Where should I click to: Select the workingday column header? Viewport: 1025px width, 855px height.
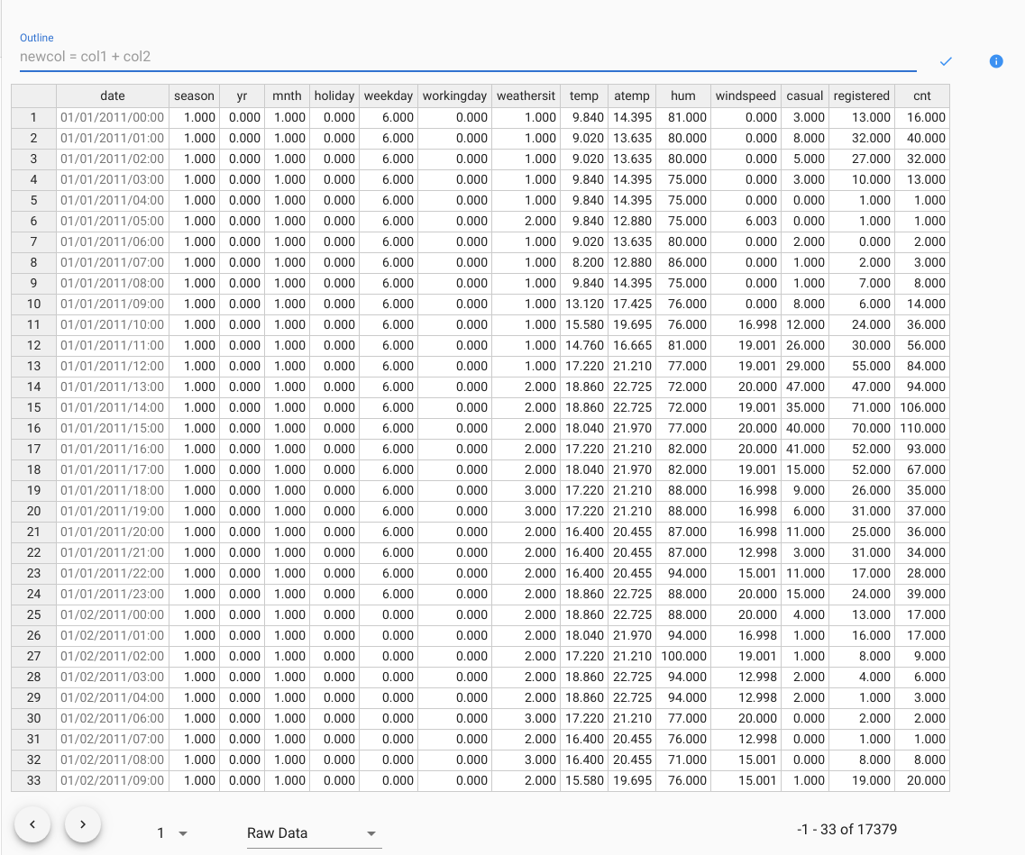click(x=455, y=96)
